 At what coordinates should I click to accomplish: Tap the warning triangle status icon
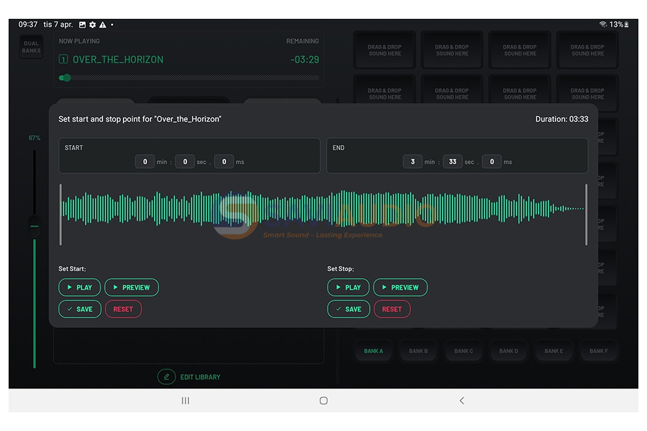coord(102,25)
